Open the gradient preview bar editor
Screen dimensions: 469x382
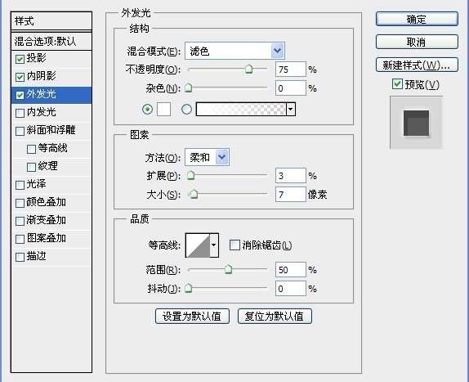coord(241,109)
